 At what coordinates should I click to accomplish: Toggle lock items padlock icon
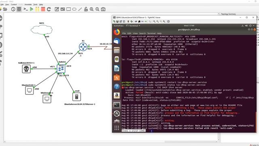(x=86, y=9)
